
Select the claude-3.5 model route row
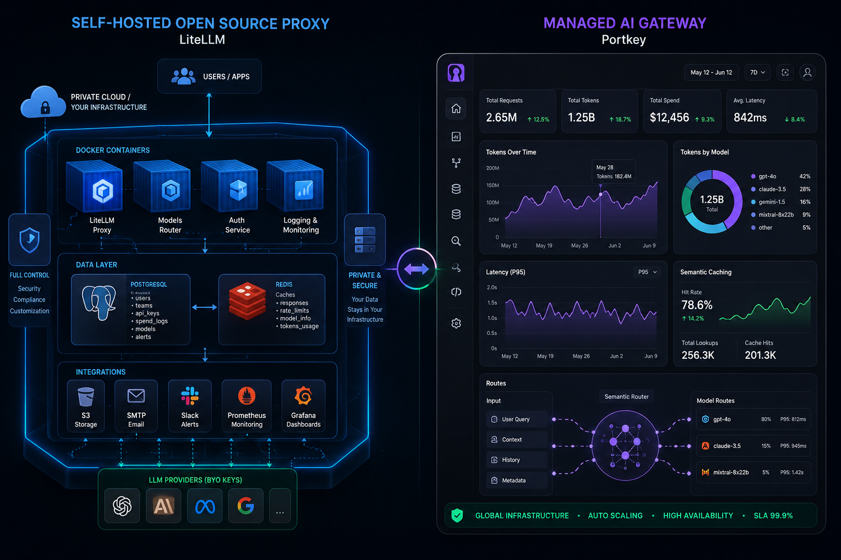[x=753, y=446]
